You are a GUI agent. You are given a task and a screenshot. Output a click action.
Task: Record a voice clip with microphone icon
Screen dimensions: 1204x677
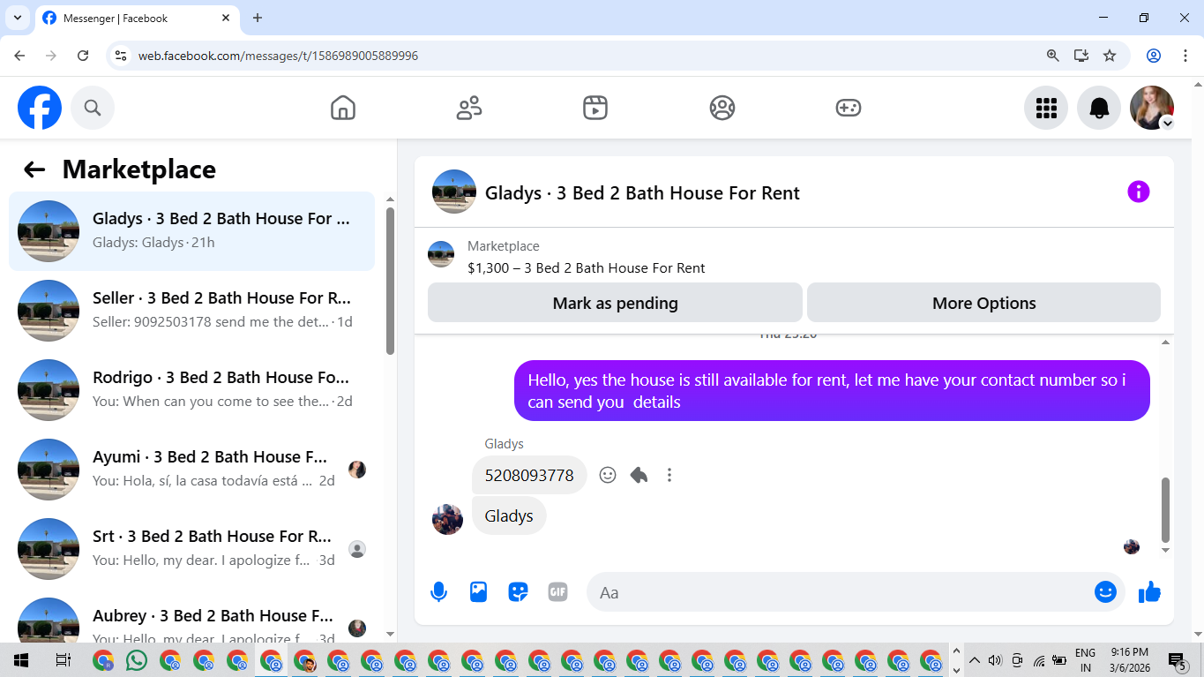(438, 592)
